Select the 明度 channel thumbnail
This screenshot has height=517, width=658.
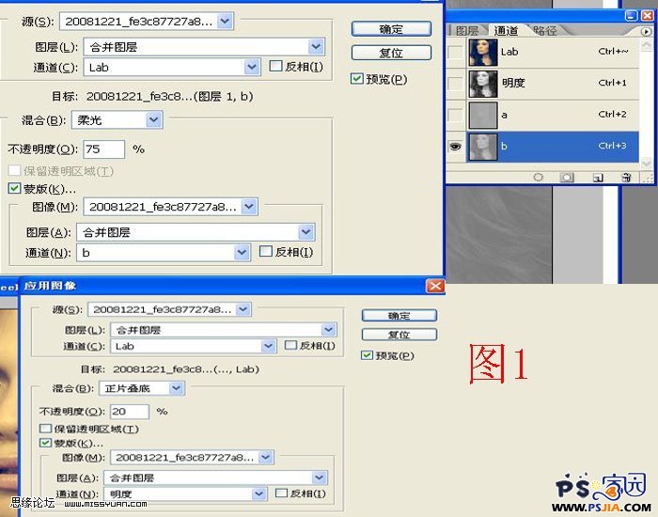483,84
